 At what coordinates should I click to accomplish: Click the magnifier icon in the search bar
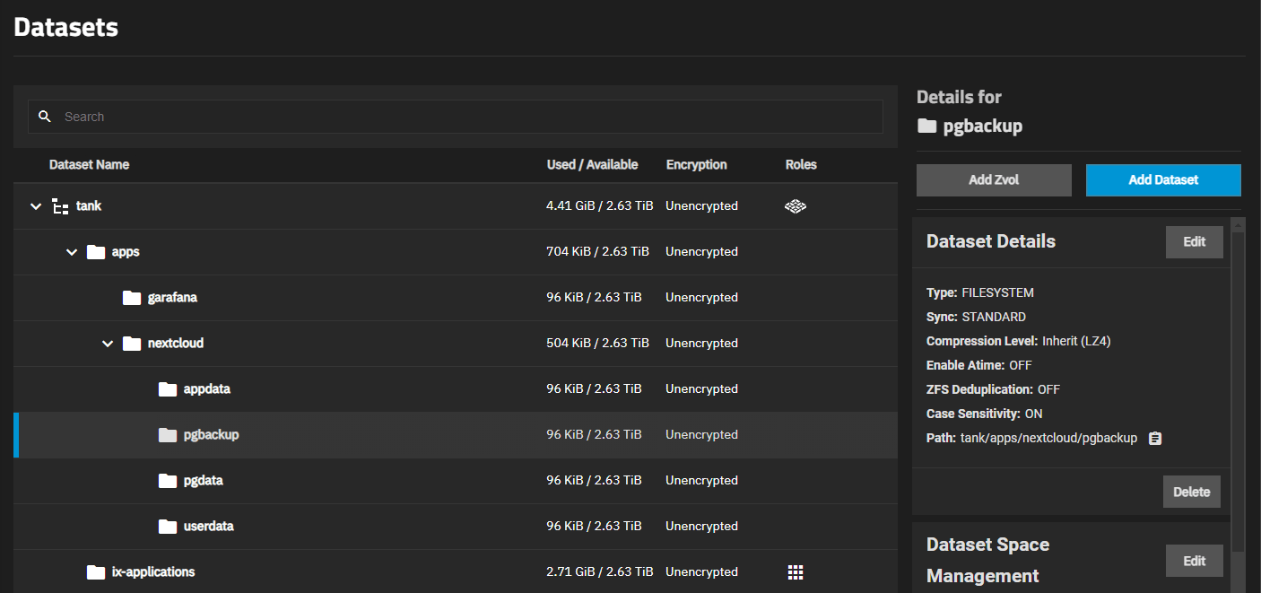tap(45, 117)
